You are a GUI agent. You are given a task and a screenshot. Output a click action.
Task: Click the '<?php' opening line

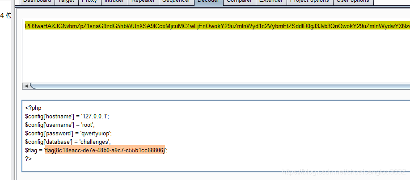click(33, 108)
